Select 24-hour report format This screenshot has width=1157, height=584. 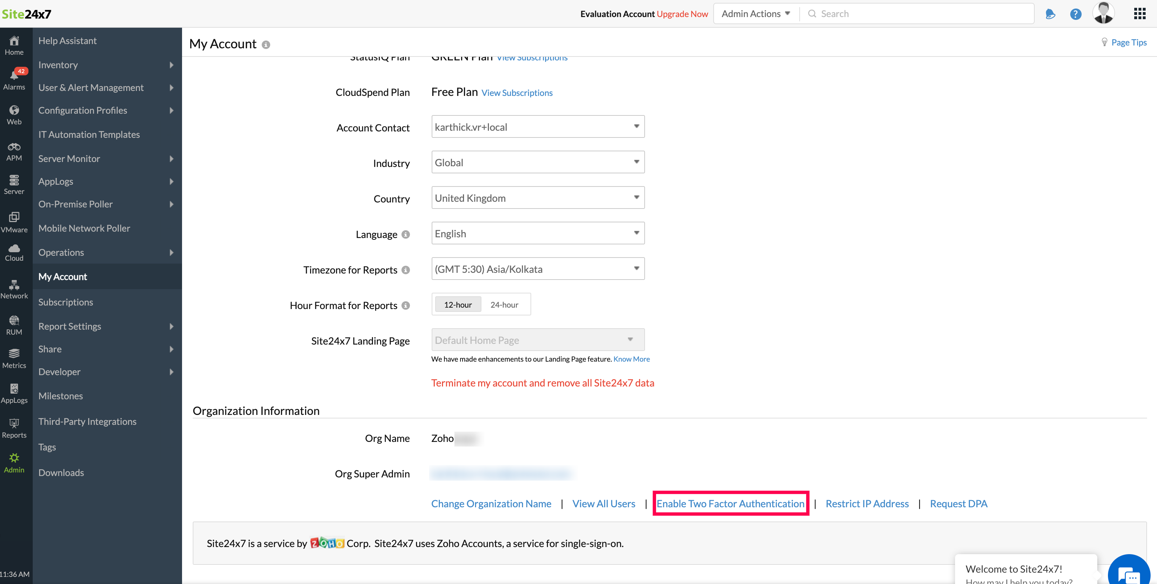pyautogui.click(x=504, y=305)
